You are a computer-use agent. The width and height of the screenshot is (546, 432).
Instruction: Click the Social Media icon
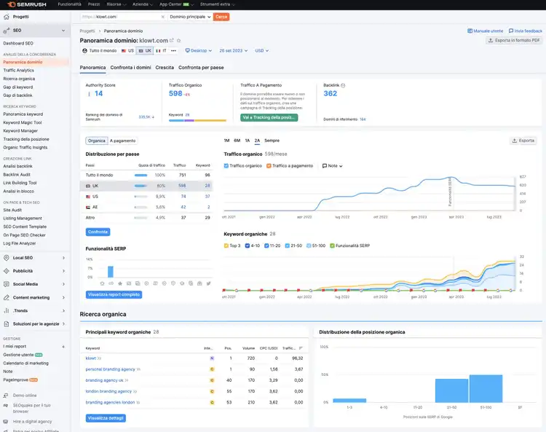pyautogui.click(x=7, y=284)
